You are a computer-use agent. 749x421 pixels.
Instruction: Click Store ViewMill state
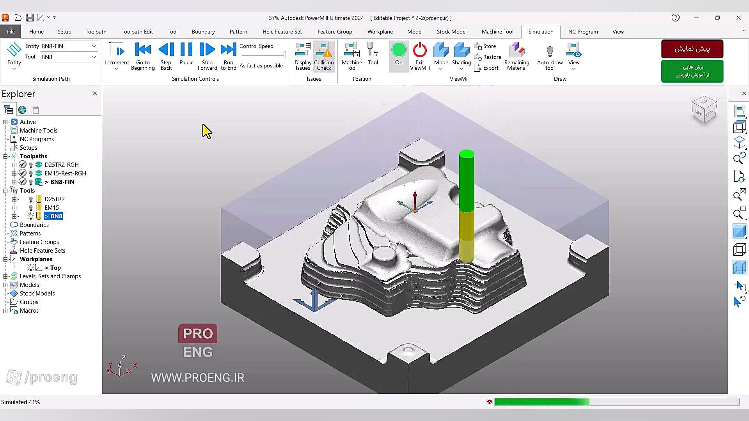tap(485, 46)
